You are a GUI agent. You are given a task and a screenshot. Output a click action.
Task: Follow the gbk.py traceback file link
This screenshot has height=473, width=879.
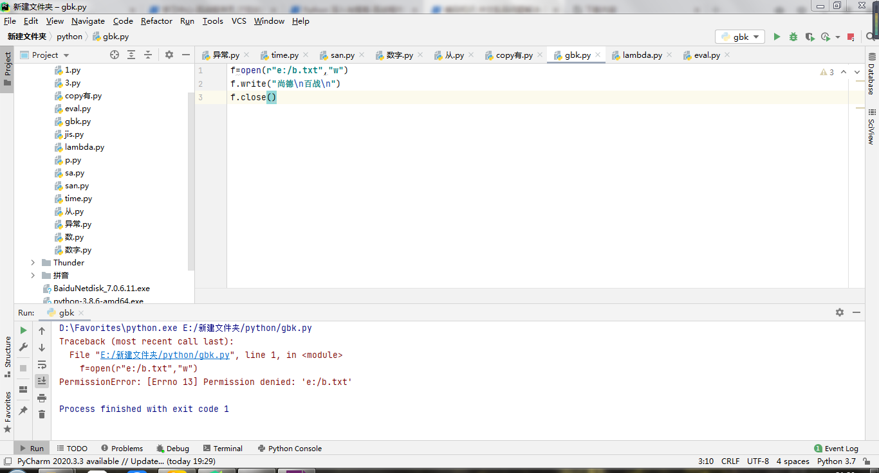(x=165, y=355)
